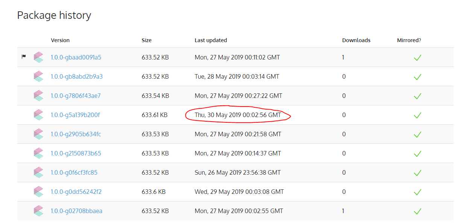This screenshot has height=224, width=465.
Task: Click the Version column header
Action: [60, 40]
